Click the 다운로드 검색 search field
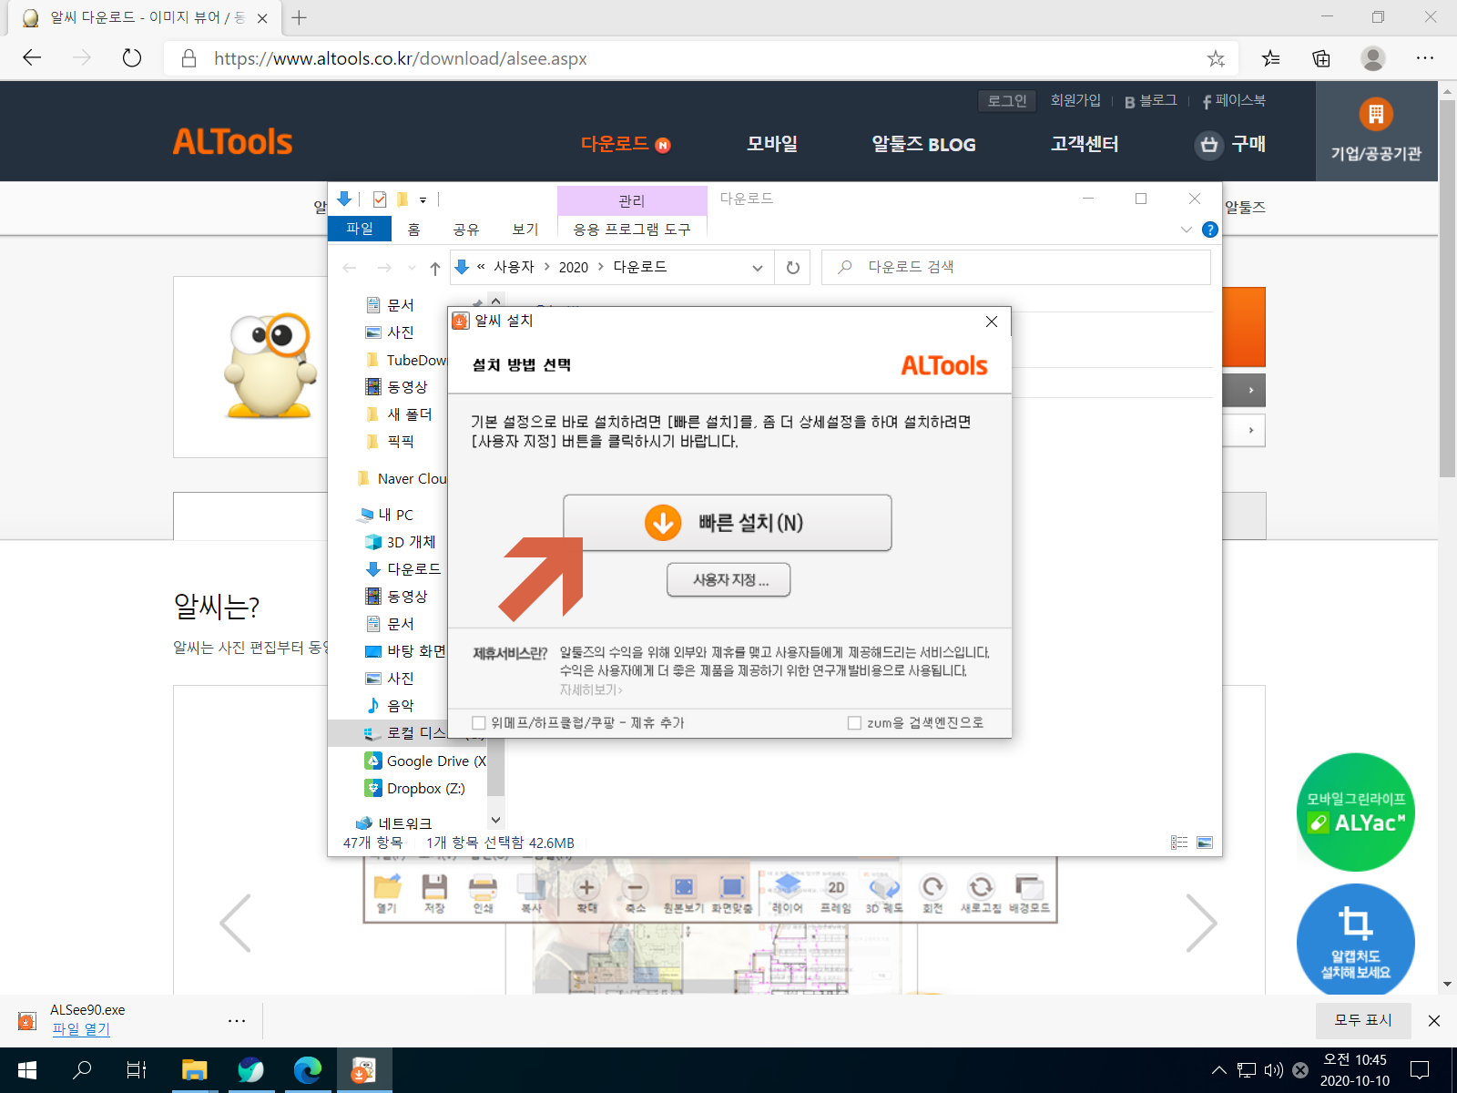The width and height of the screenshot is (1457, 1093). pos(1016,267)
